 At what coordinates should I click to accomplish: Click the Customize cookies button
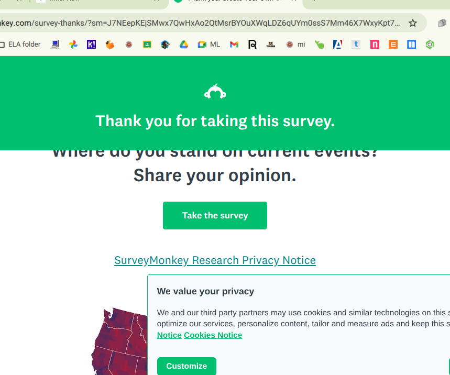click(x=186, y=366)
